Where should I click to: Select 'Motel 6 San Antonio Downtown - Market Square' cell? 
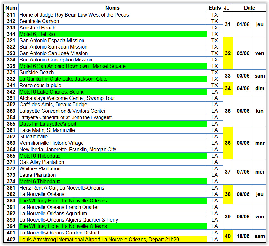click(x=113, y=66)
